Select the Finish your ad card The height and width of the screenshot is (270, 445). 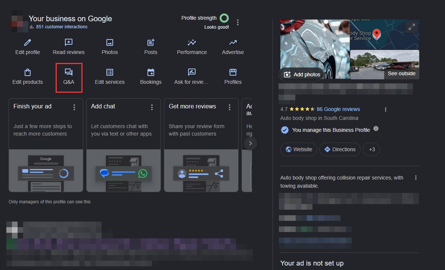46,145
